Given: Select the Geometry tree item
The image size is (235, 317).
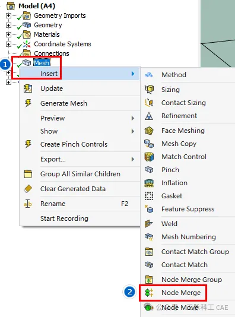Looking at the screenshot, I should [x=48, y=25].
